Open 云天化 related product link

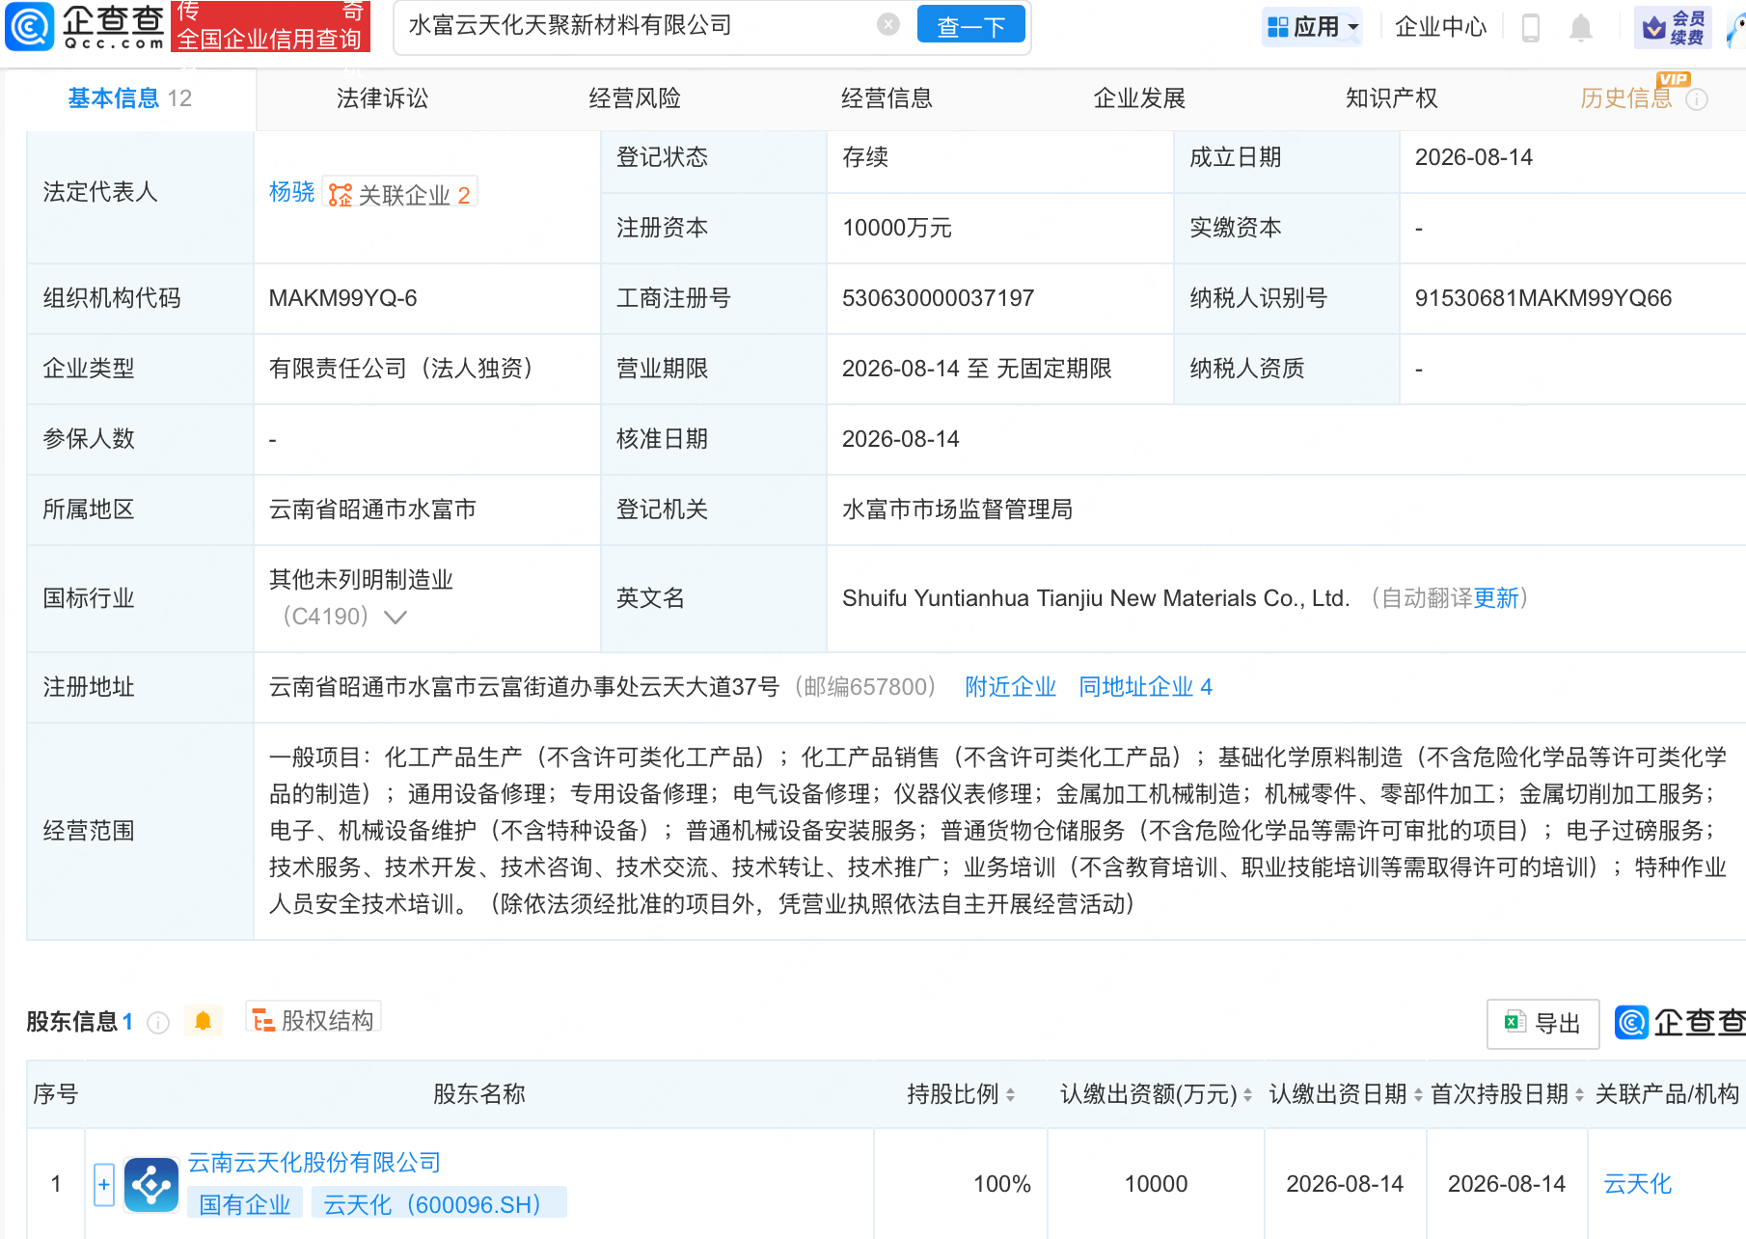point(1637,1184)
